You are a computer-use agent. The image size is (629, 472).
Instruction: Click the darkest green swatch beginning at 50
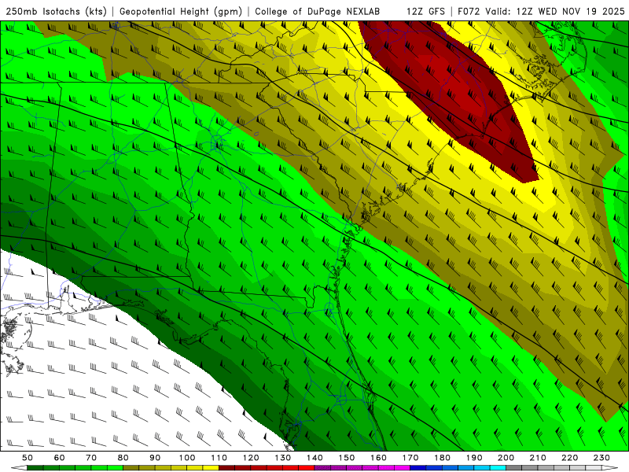(x=35, y=468)
